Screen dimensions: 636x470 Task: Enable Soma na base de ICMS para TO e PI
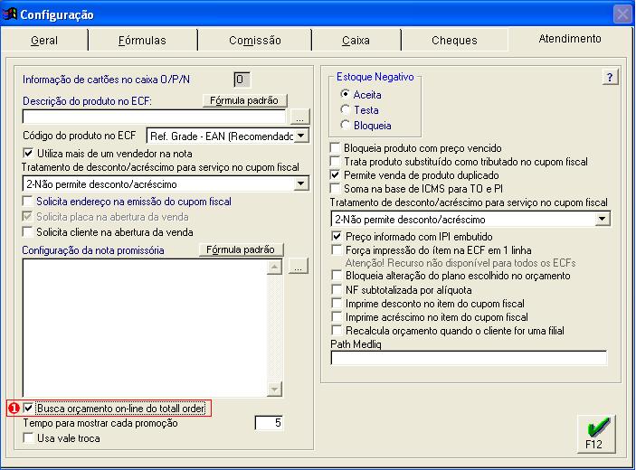pos(417,188)
